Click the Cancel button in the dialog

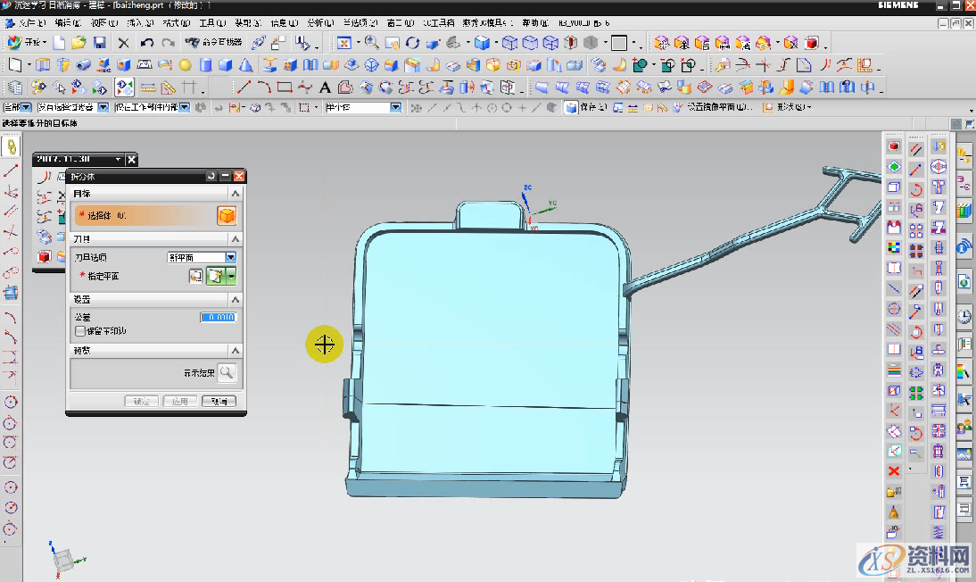point(219,402)
